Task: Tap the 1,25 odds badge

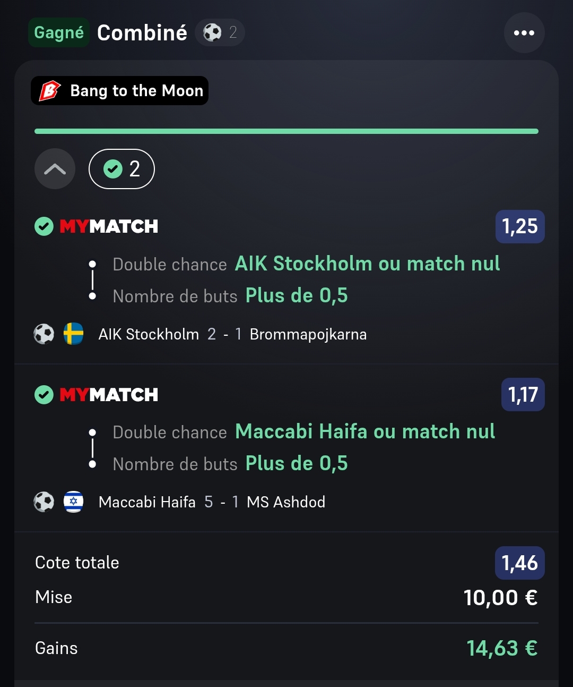Action: 520,227
